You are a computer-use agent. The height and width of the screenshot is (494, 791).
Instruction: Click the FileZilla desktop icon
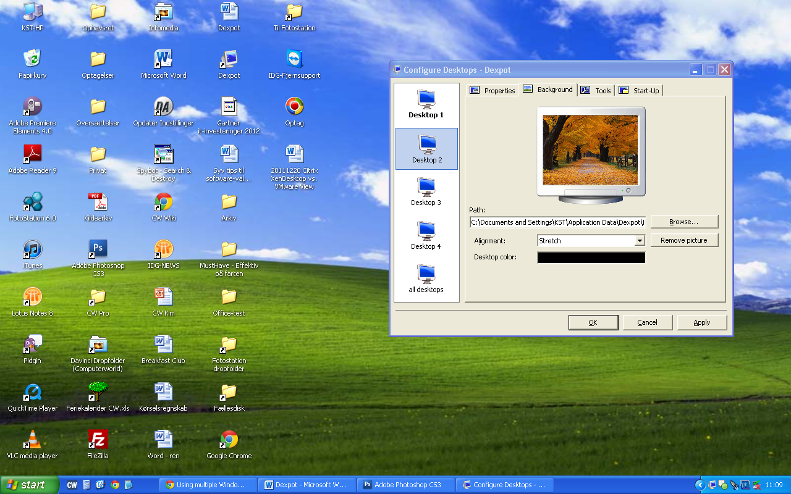pyautogui.click(x=98, y=440)
